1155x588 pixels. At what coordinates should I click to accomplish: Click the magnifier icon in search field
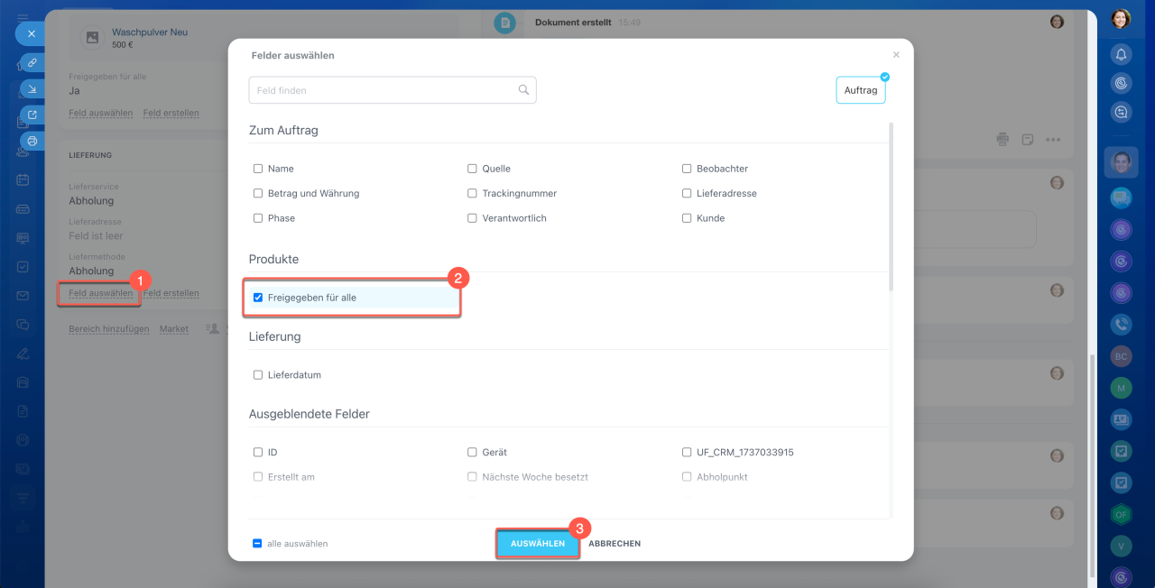pyautogui.click(x=523, y=90)
